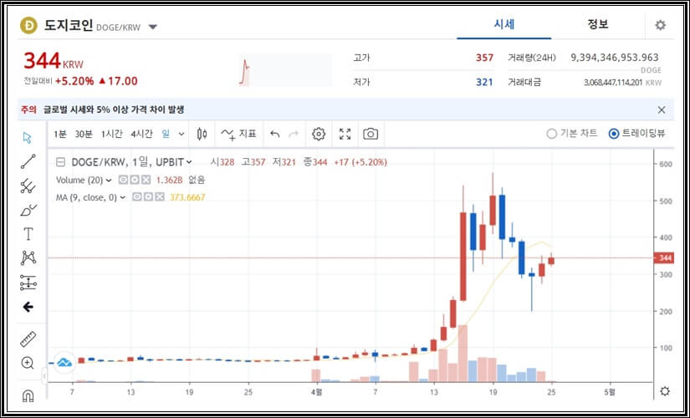
Task: Click the Dogecoin logo icon
Action: pyautogui.click(x=28, y=26)
